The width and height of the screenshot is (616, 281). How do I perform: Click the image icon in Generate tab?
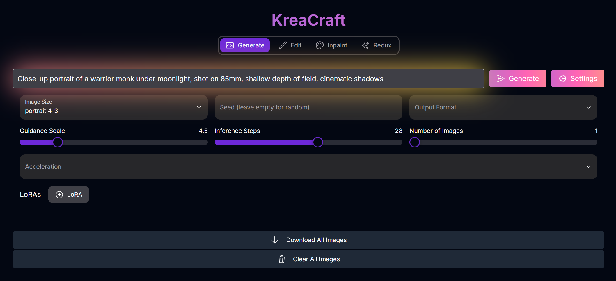pyautogui.click(x=230, y=45)
